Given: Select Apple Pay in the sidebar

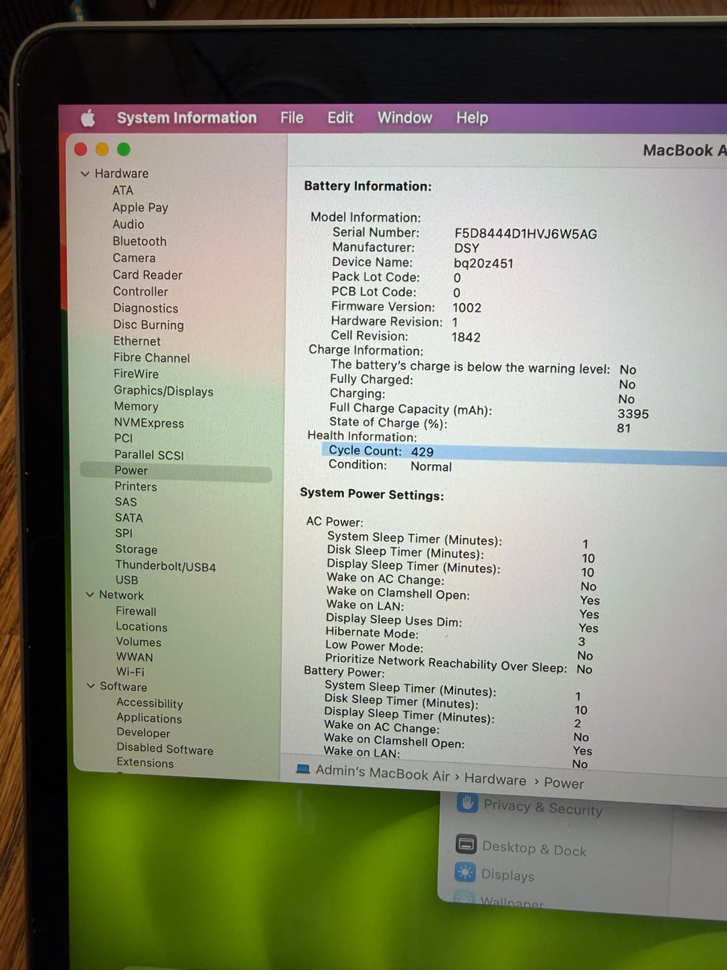Looking at the screenshot, I should (x=140, y=207).
